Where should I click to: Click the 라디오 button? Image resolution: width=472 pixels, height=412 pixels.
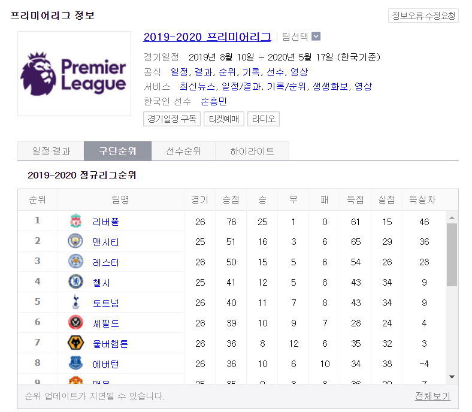(x=264, y=119)
